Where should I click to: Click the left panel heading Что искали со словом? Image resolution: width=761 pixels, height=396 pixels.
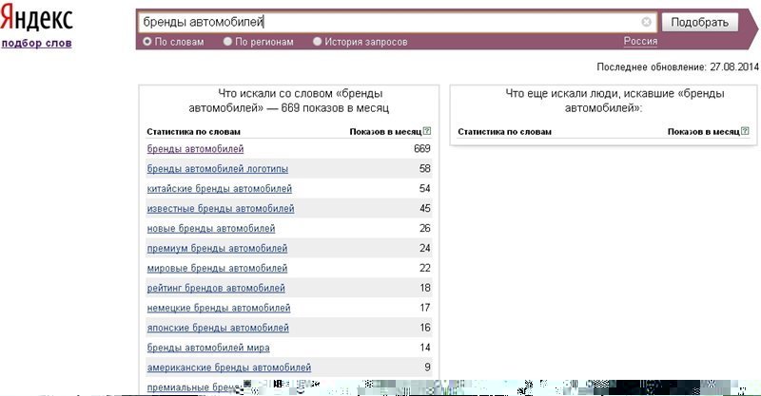click(x=289, y=101)
